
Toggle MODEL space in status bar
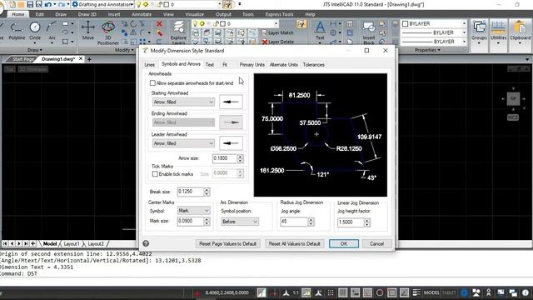click(x=431, y=292)
